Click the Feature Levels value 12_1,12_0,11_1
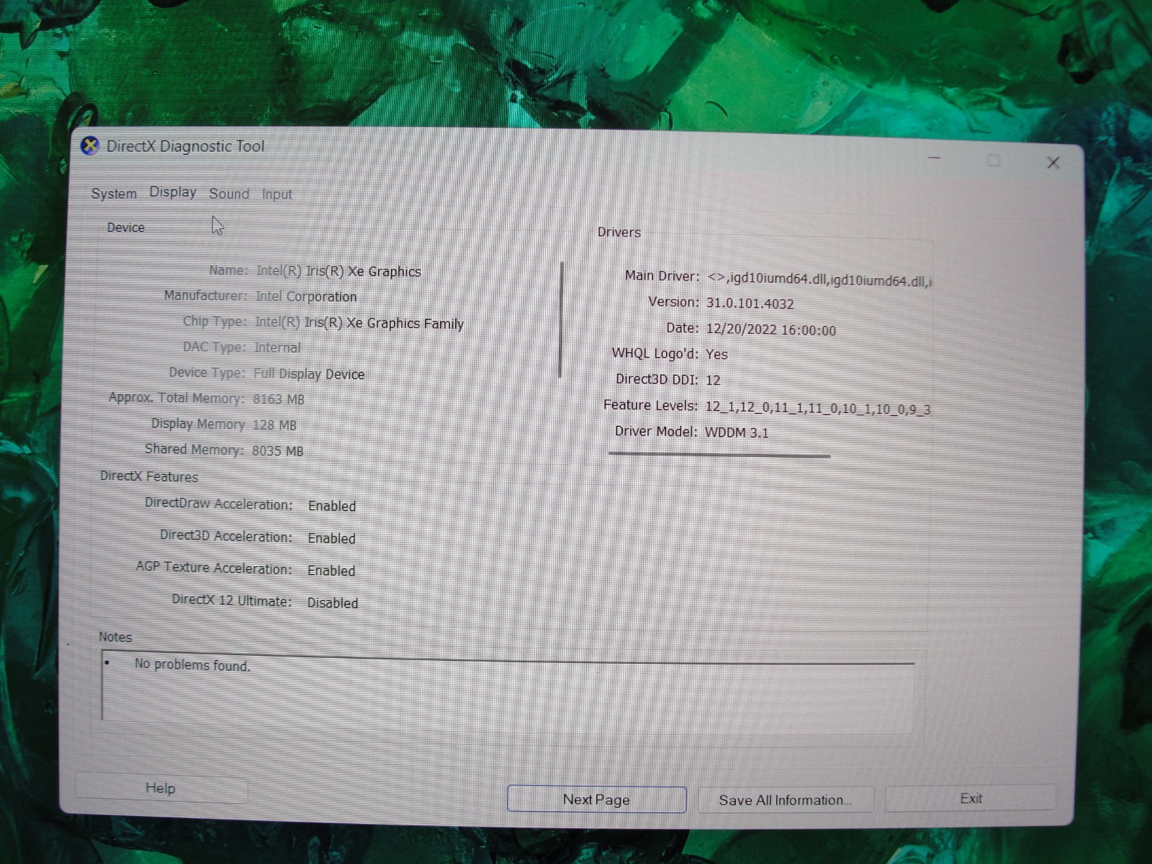This screenshot has width=1152, height=864. [818, 408]
